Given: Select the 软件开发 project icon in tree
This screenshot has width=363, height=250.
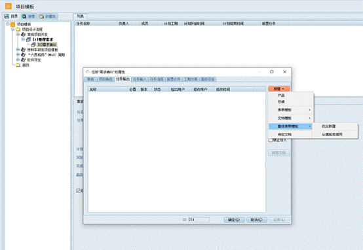Looking at the screenshot, I should click(x=24, y=60).
